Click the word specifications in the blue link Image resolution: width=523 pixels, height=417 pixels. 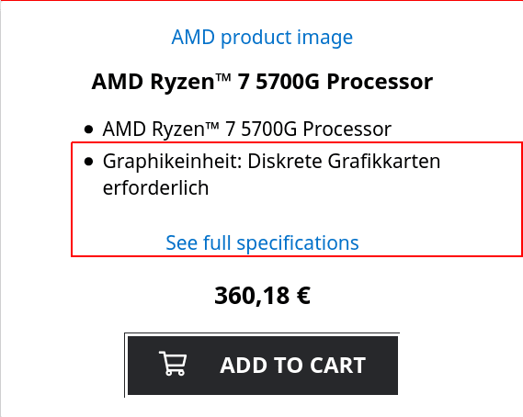[298, 243]
